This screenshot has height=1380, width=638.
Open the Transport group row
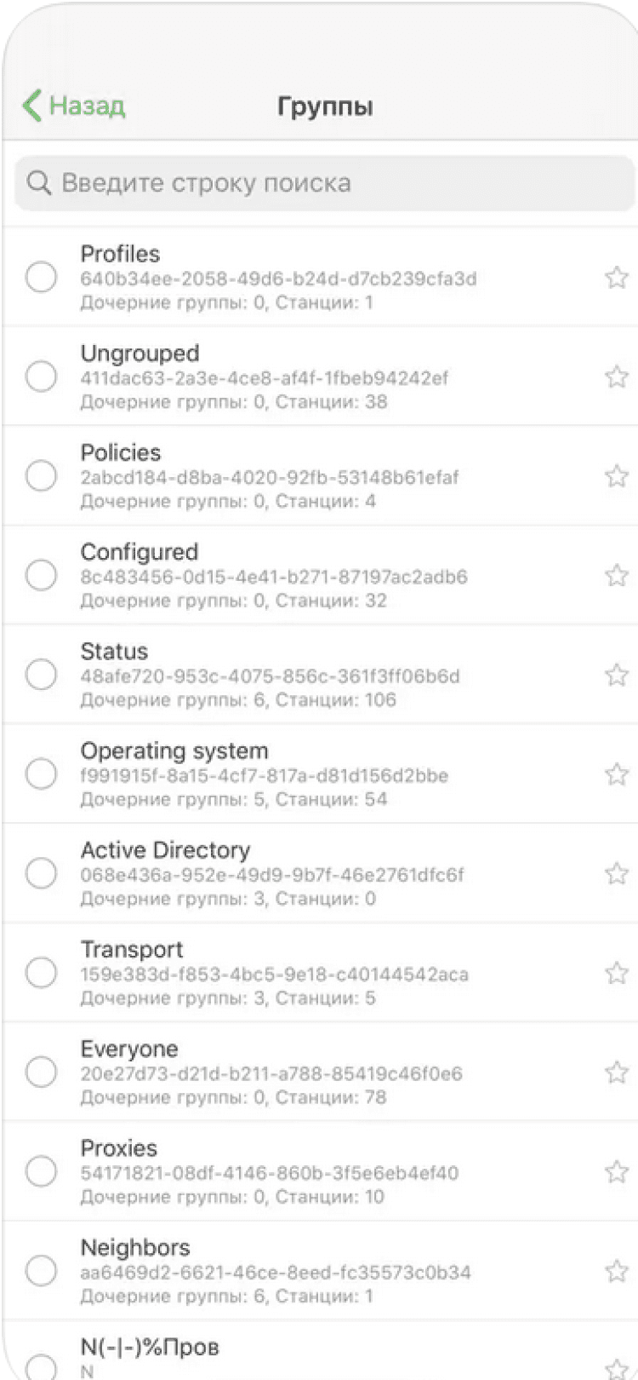coord(323,973)
